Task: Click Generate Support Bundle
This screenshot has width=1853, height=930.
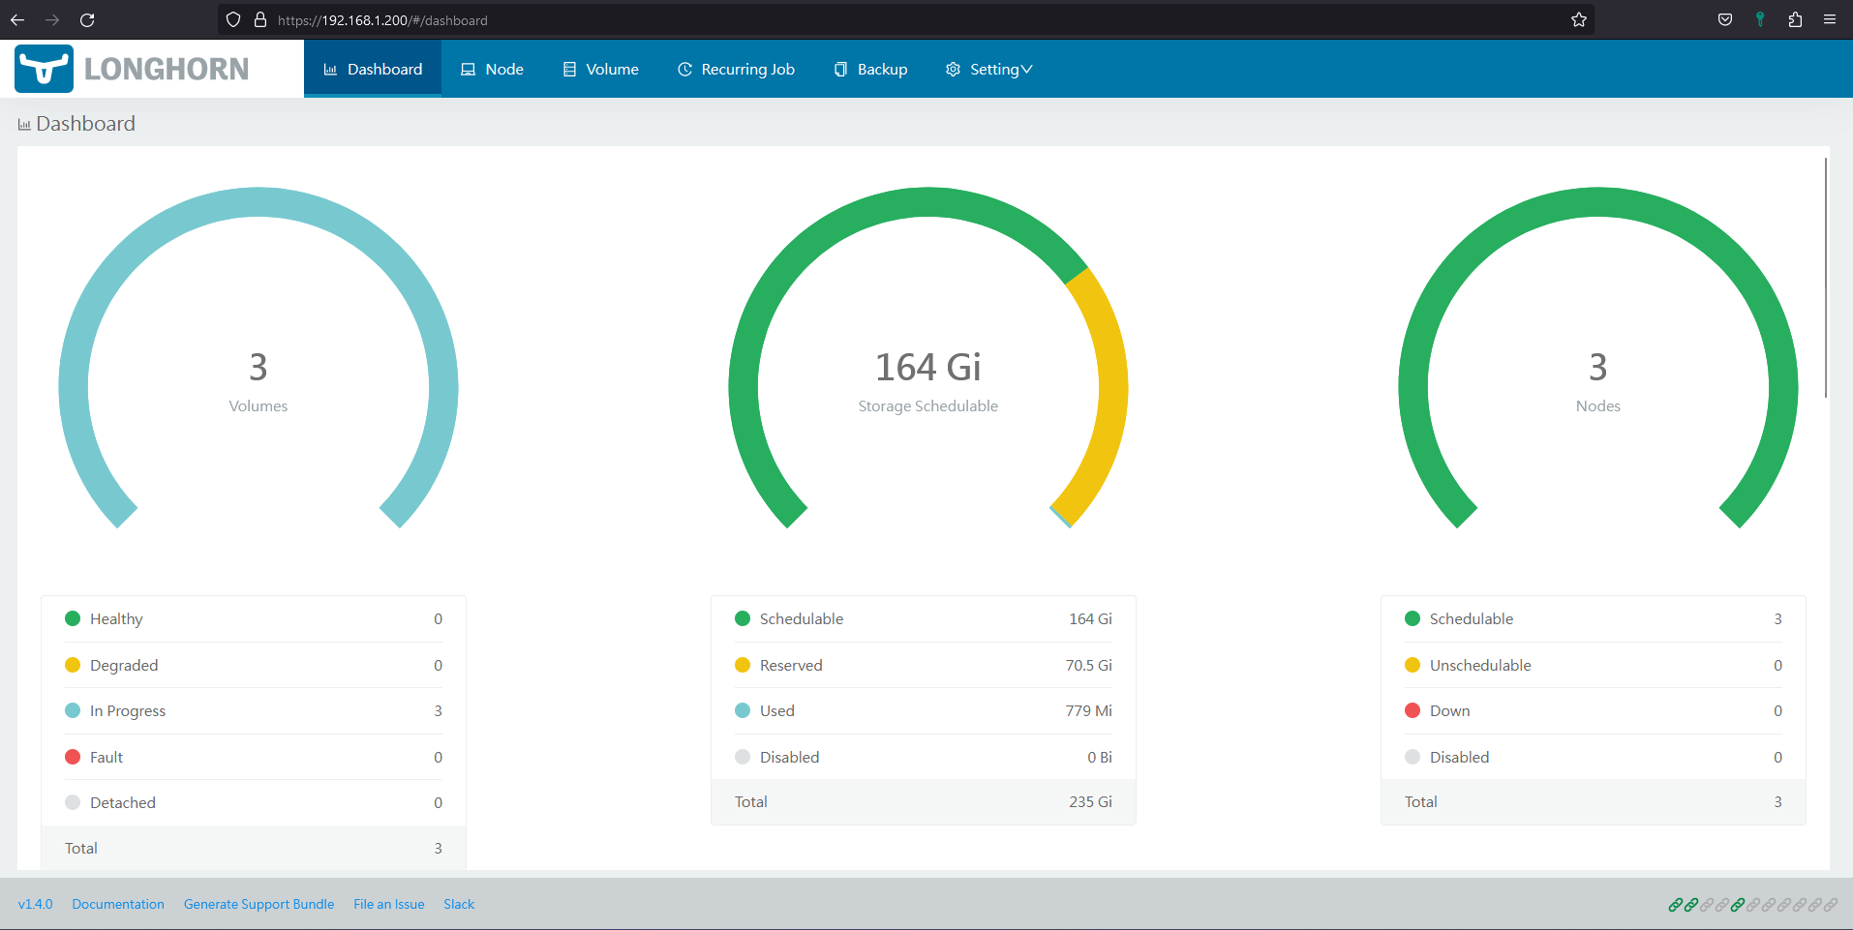Action: [x=258, y=904]
